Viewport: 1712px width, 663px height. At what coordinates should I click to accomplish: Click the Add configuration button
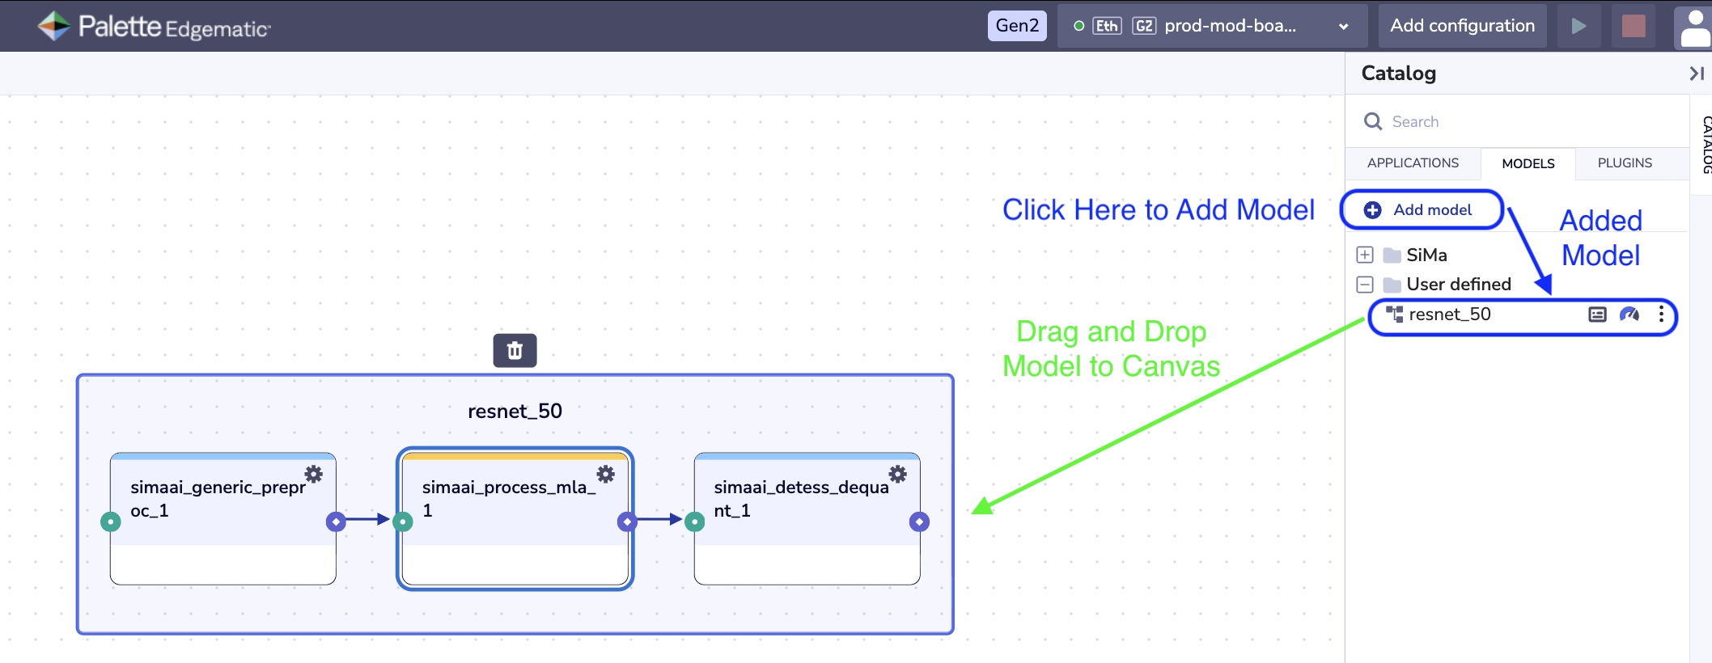coord(1462,26)
